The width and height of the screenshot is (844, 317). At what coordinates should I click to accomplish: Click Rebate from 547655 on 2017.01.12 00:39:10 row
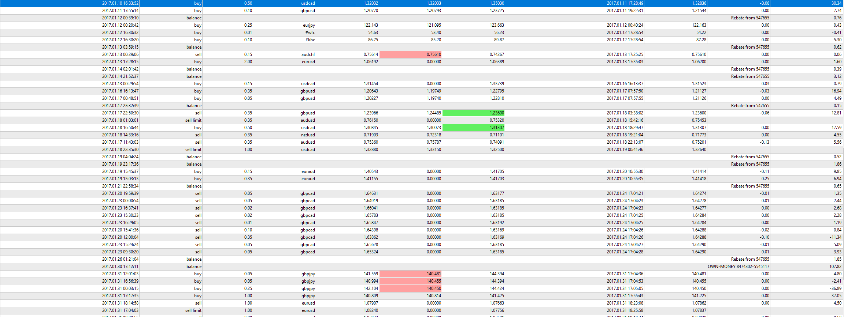[x=750, y=18]
